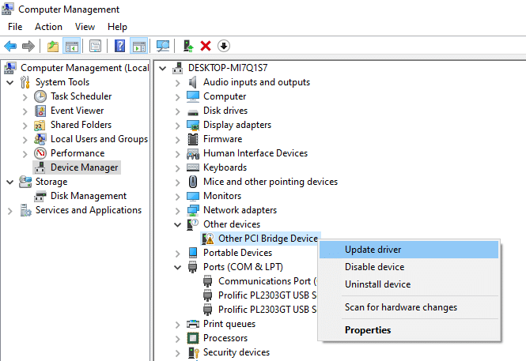Expand the Event Viewer node
The image size is (526, 361).
25,111
